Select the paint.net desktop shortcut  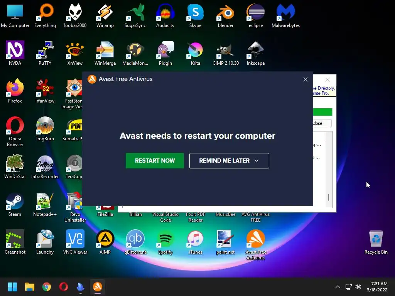click(x=225, y=242)
